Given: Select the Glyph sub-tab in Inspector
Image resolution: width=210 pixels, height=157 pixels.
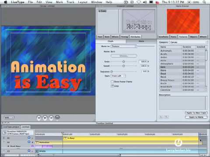Looking at the screenshot, I should pos(111,41).
